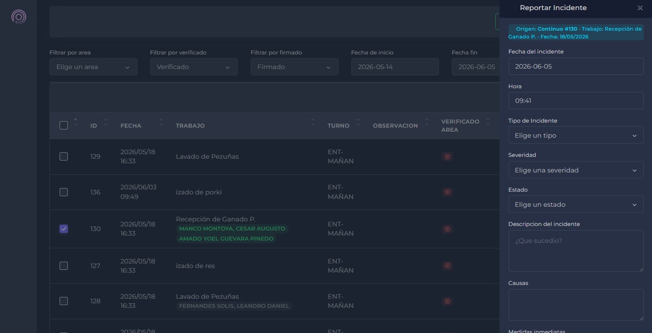652x333 pixels.
Task: Toggle the select-all checkbox in table header
Action: pos(64,125)
